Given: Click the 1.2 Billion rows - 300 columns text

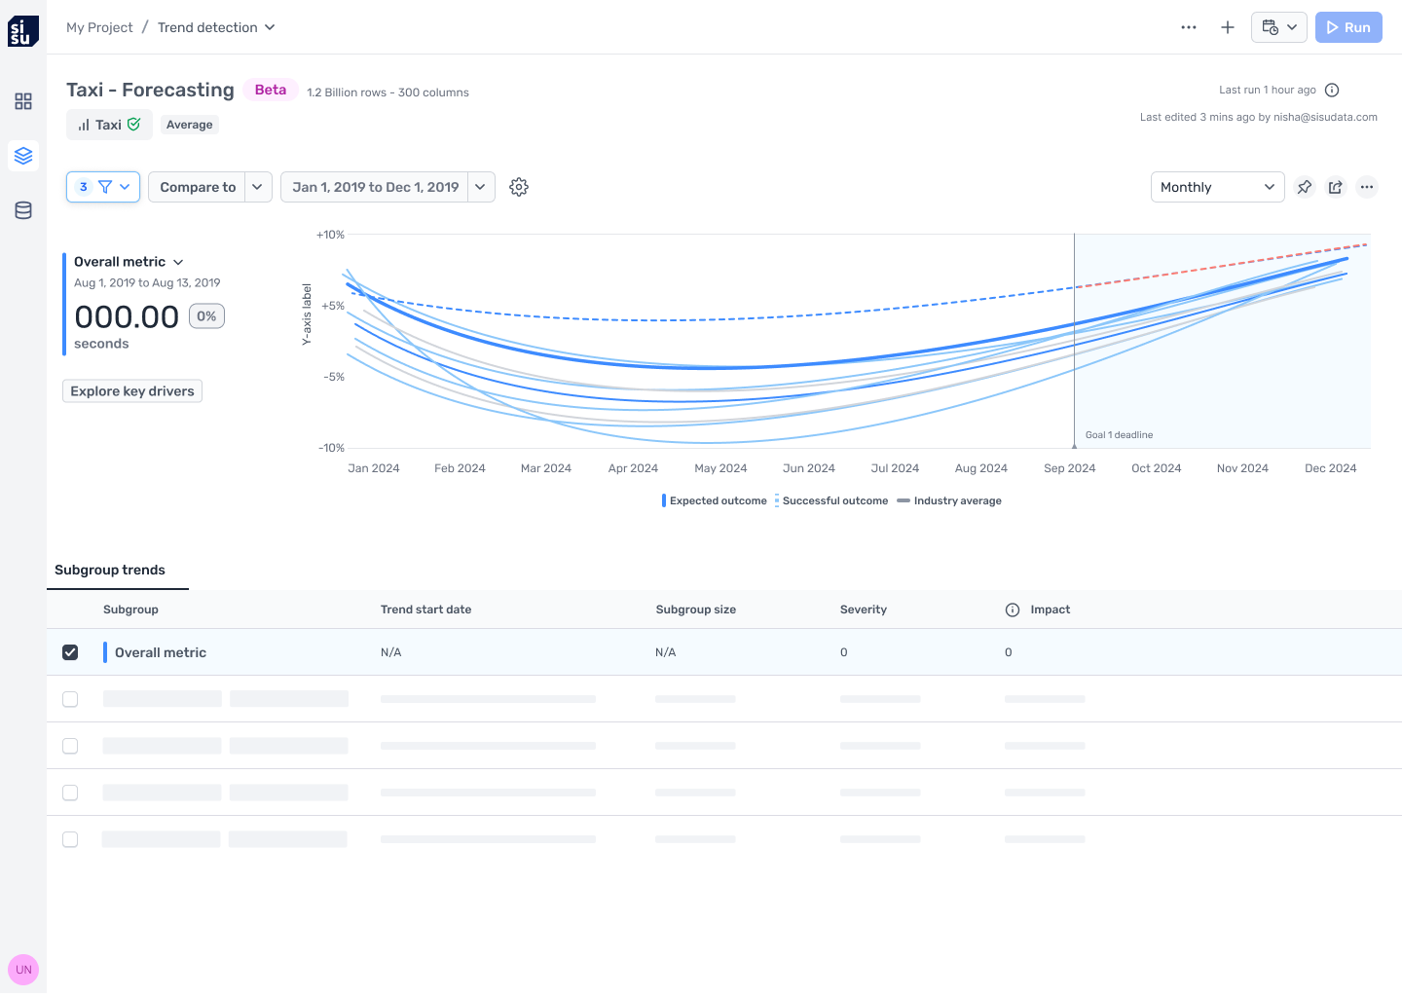Looking at the screenshot, I should coord(387,92).
